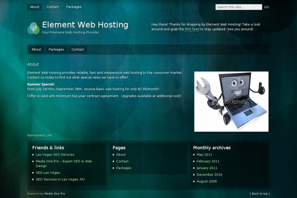Click the Summer Special! bold text
Image resolution: width=297 pixels, height=198 pixels.
41,84
